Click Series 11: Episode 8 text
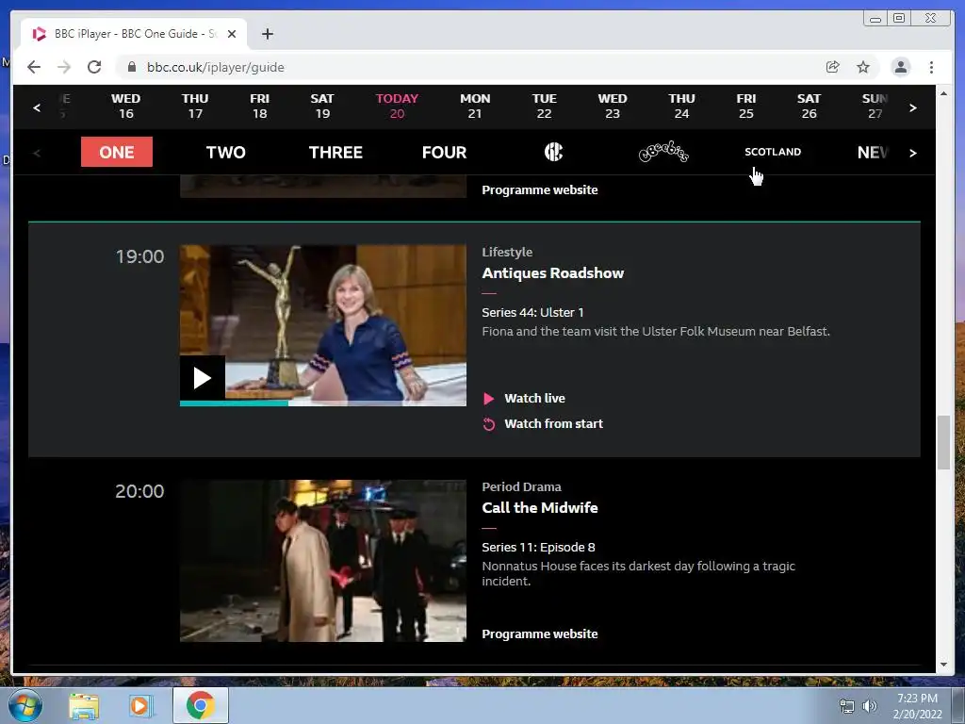The height and width of the screenshot is (724, 965). tap(538, 547)
